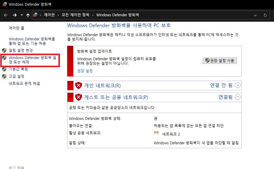This screenshot has width=274, height=169.
Task: Select 들어오는 연결 label
Action: click(x=81, y=126)
